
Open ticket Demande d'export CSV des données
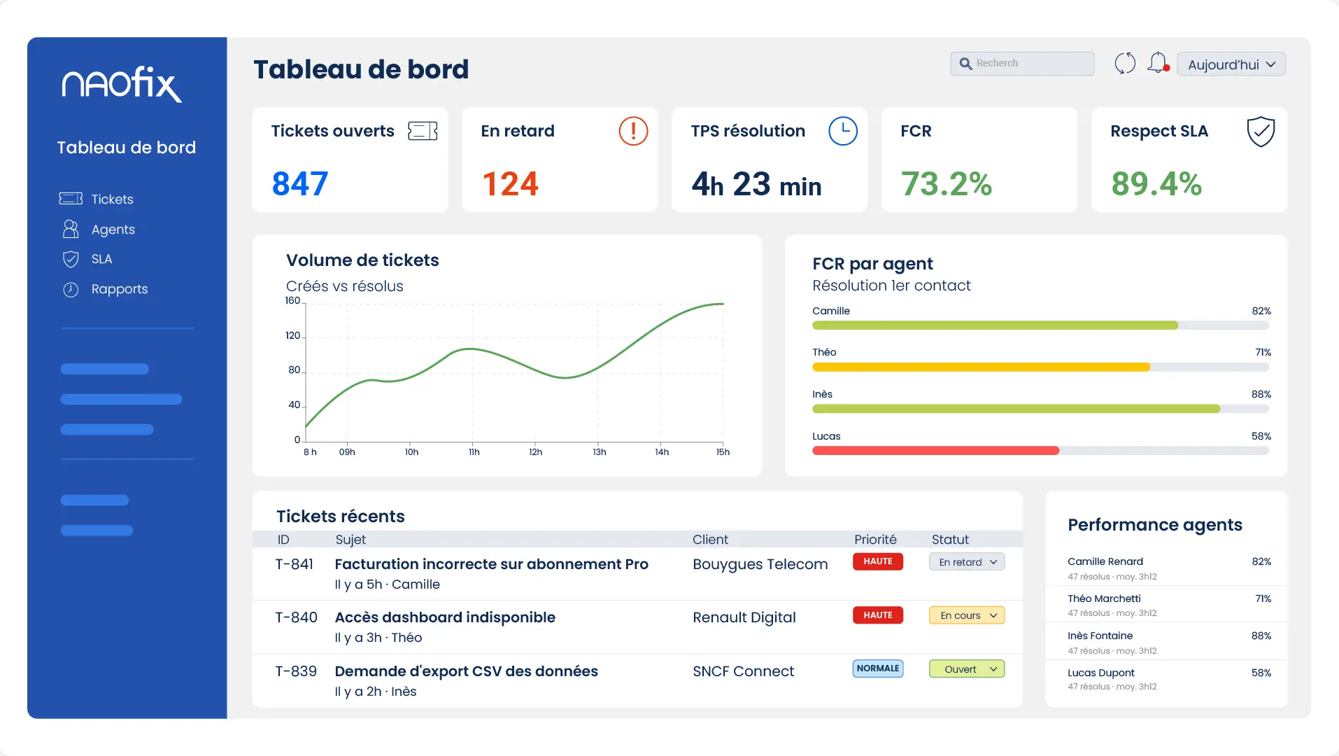pos(466,671)
